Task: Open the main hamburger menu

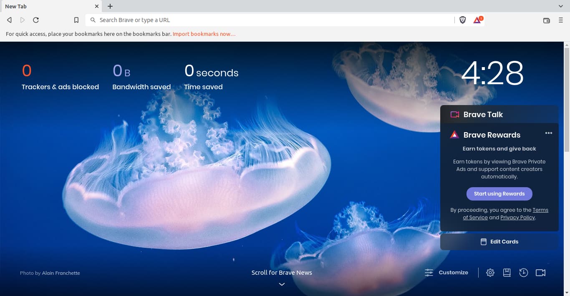Action: point(561,20)
